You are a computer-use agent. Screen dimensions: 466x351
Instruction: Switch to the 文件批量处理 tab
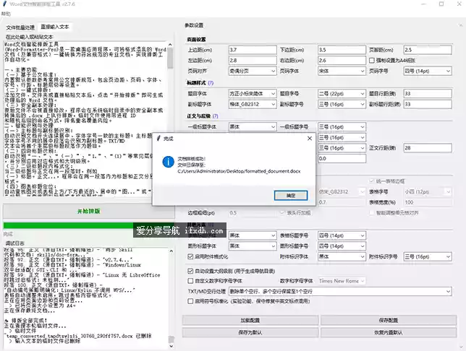point(20,27)
